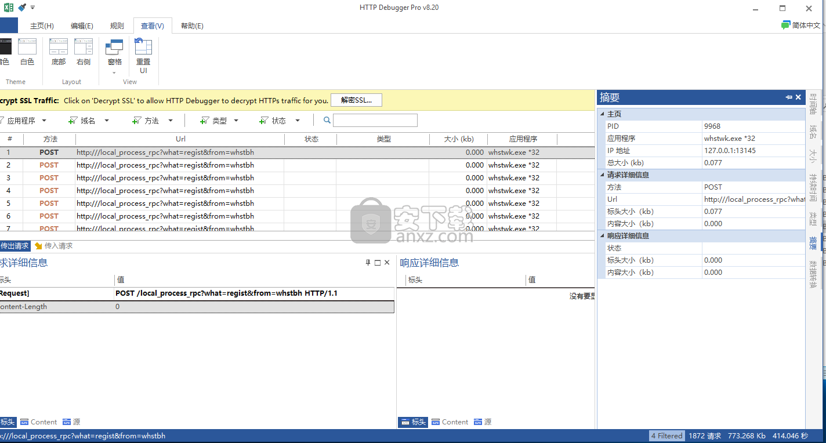Open quick access toolbar customize arrow

click(32, 8)
